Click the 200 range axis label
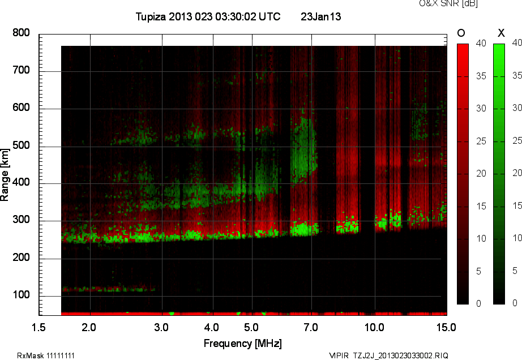This screenshot has width=522, height=360. (21, 258)
